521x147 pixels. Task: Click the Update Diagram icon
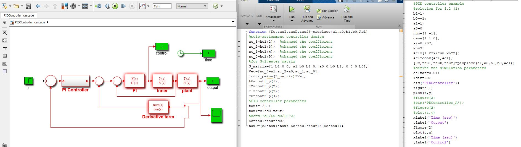point(98,6)
